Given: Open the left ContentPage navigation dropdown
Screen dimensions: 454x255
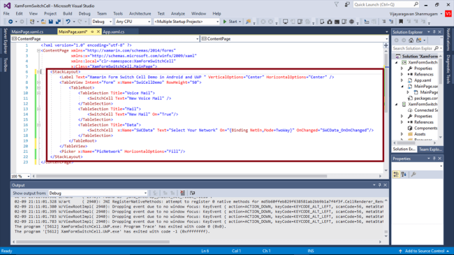Looking at the screenshot, I should [x=105, y=39].
